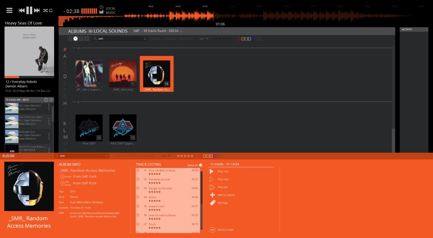Screen dimensions: 433x238
Task: Select yellow color tag in albums toolbar
Action: pos(243,39)
